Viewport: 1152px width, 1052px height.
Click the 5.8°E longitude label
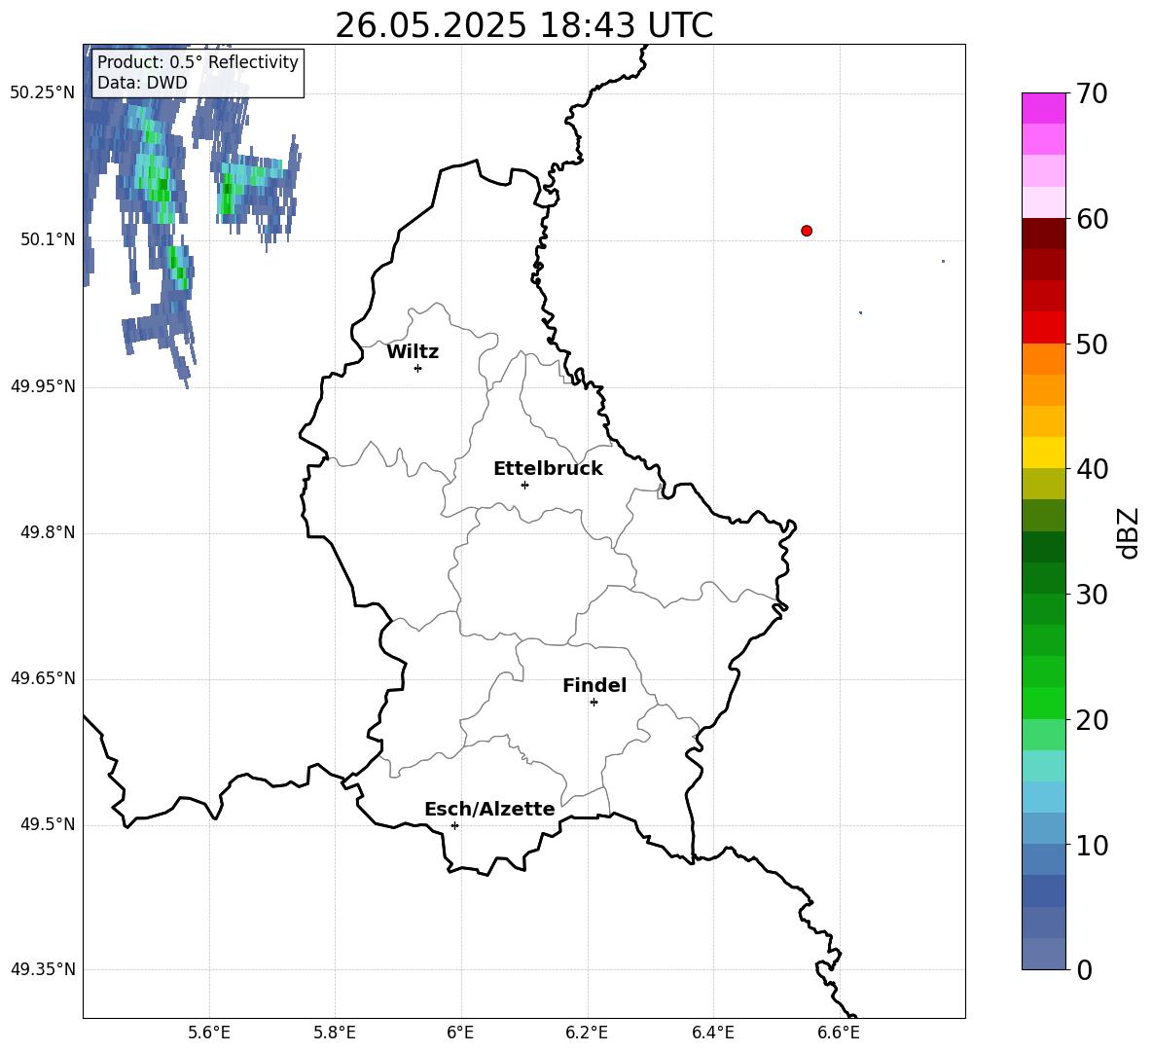335,1033
